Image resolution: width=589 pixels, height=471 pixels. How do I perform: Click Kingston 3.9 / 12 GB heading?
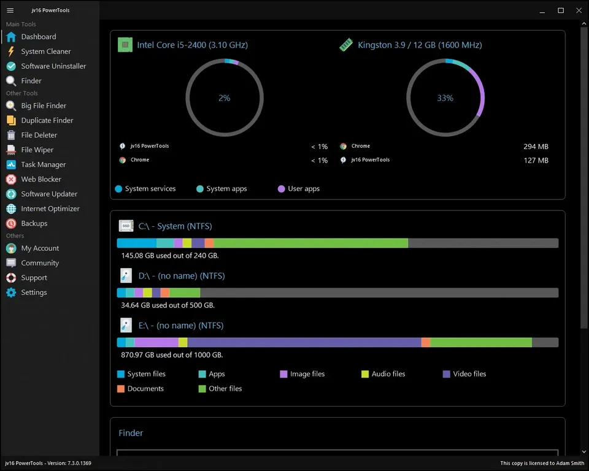[420, 45]
